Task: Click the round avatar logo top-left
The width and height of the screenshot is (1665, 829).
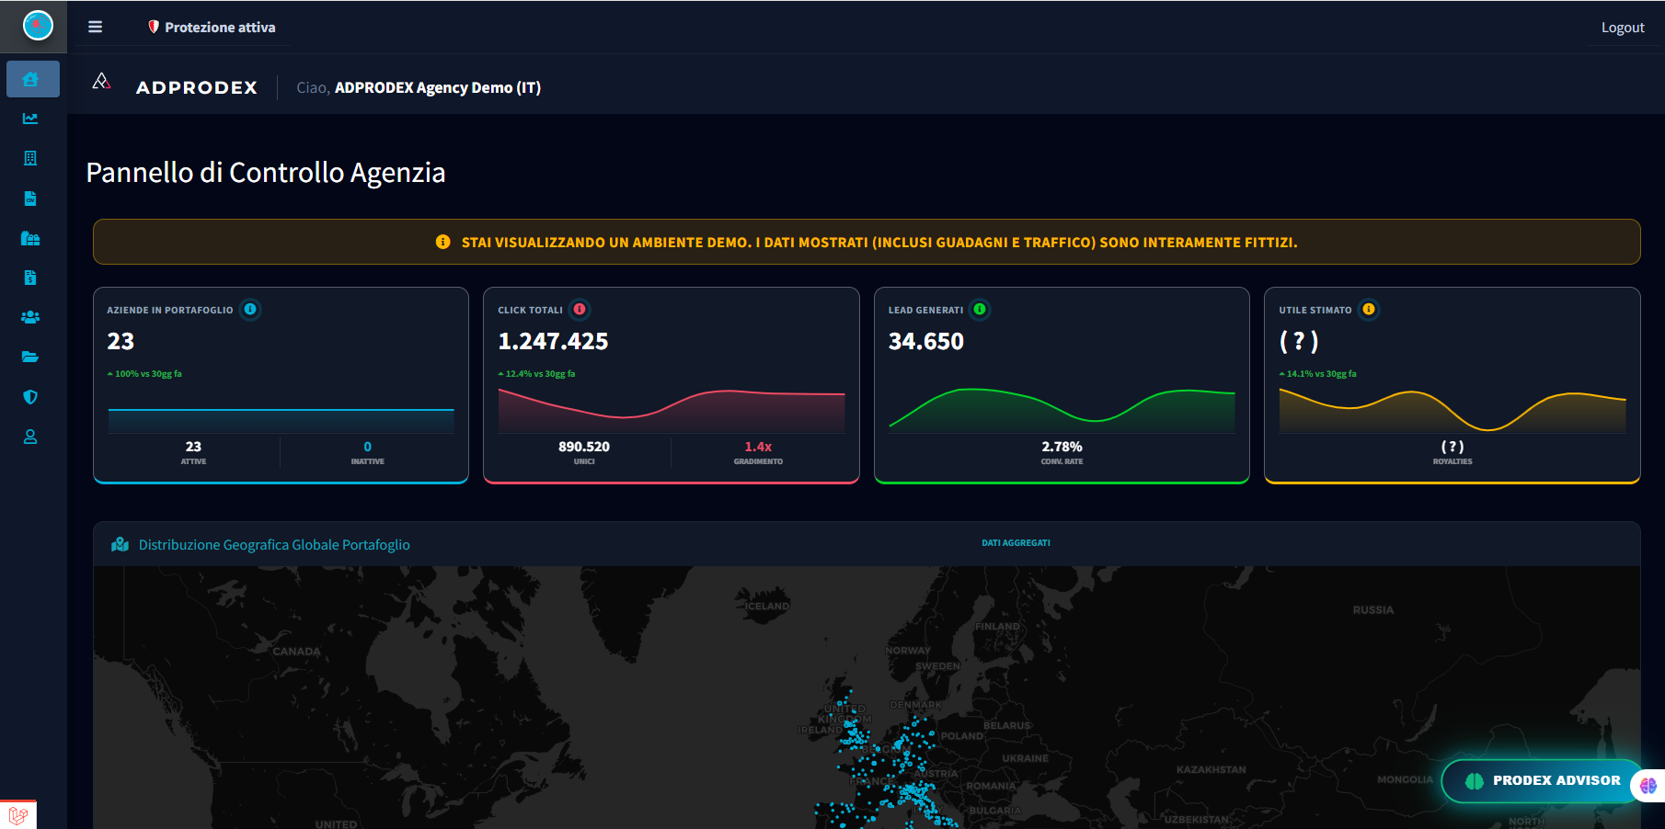Action: pyautogui.click(x=38, y=26)
